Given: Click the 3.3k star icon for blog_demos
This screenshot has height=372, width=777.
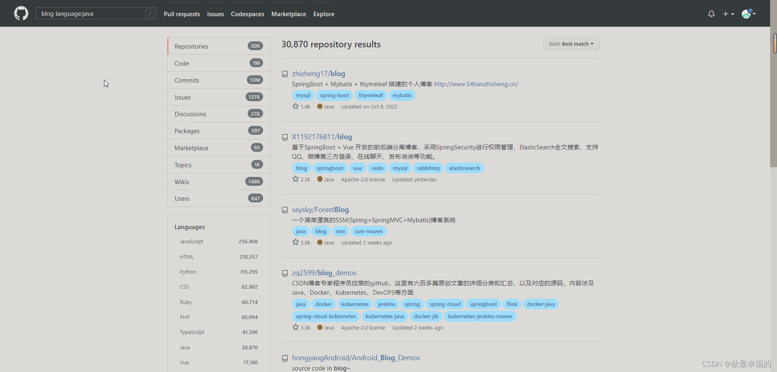Looking at the screenshot, I should (x=295, y=327).
